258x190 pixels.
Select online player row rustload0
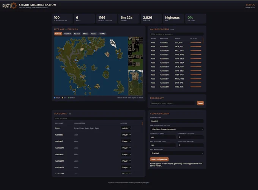(176, 42)
